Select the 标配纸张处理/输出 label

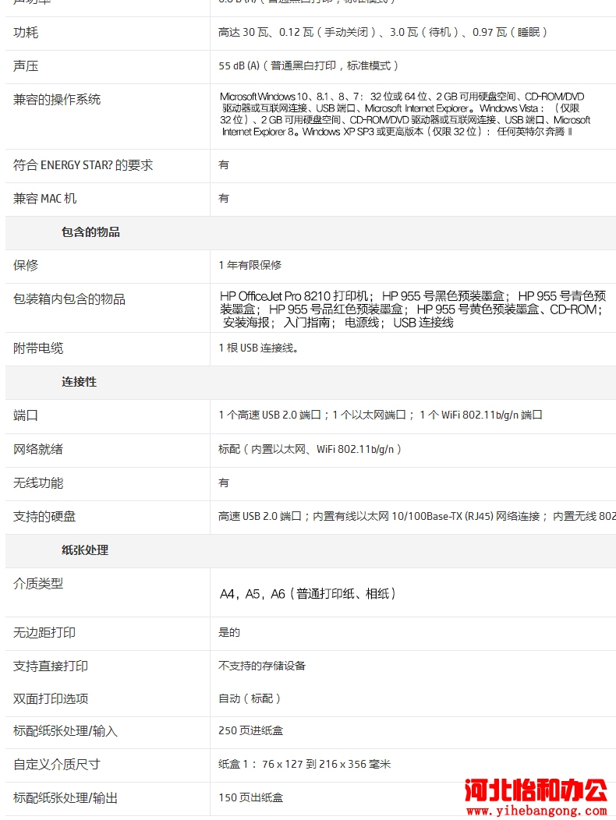[x=65, y=798]
